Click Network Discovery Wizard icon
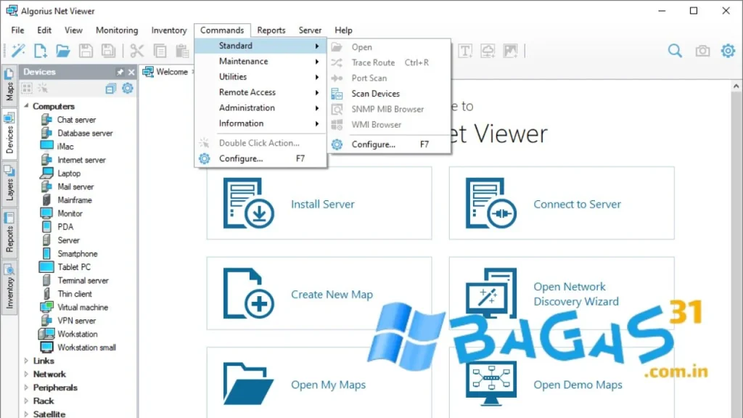The width and height of the screenshot is (743, 418). (491, 293)
